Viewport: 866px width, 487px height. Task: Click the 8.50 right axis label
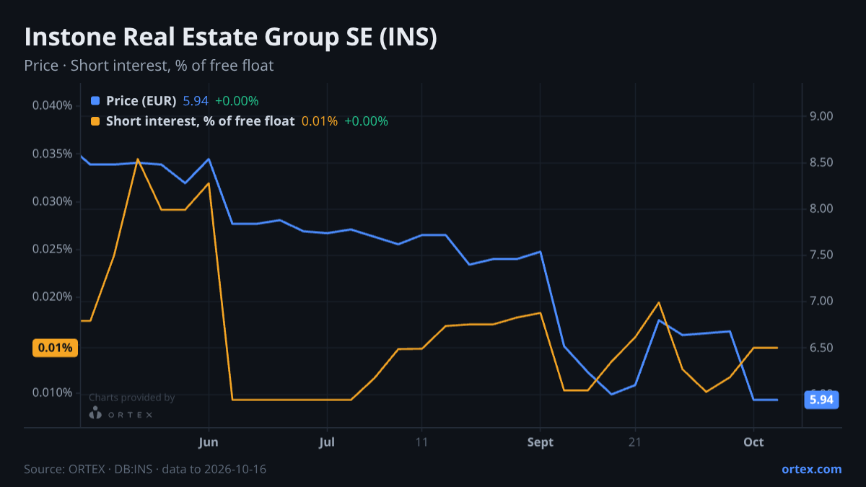click(821, 162)
